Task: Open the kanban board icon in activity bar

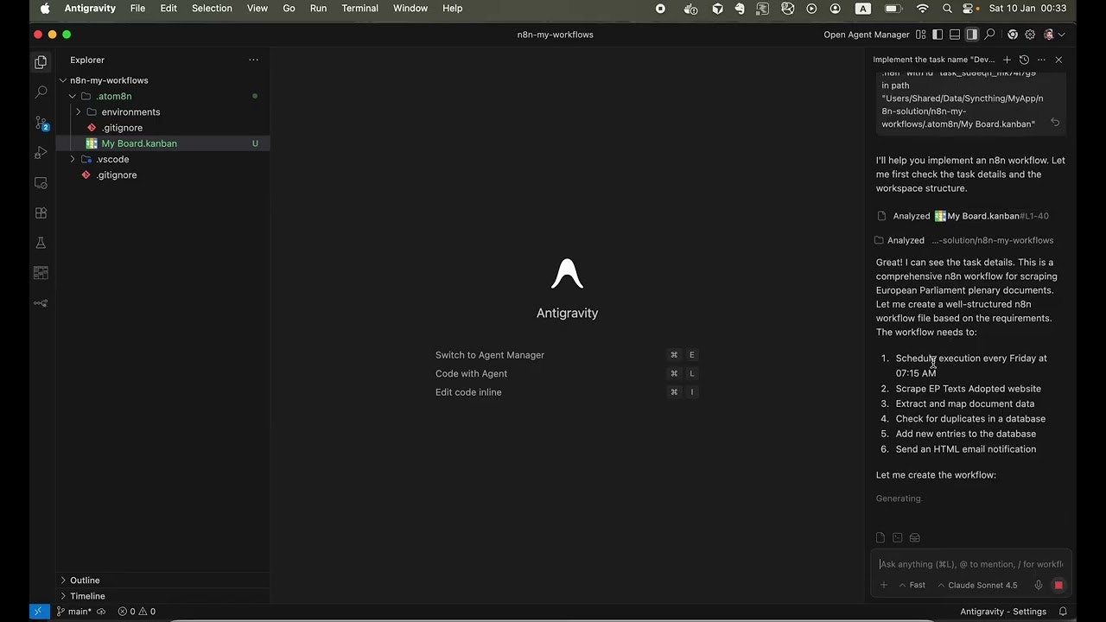Action: pos(41,273)
